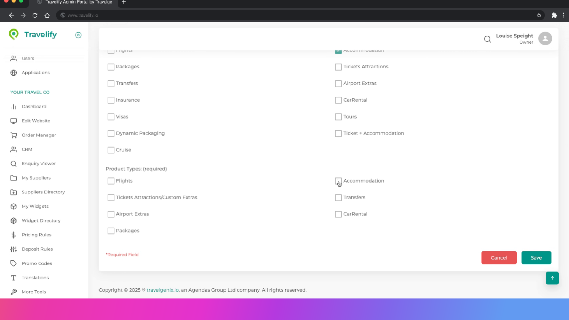The image size is (569, 320).
Task: Open the Promo Codes section
Action: (37, 263)
